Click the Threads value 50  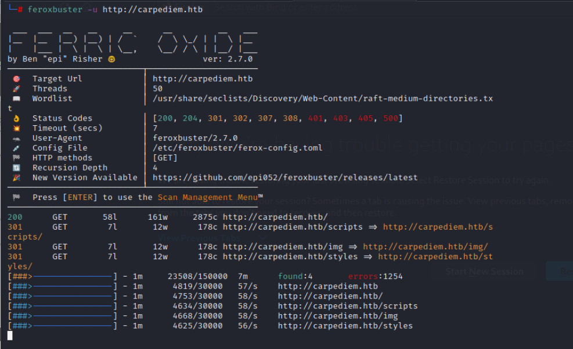click(x=157, y=89)
